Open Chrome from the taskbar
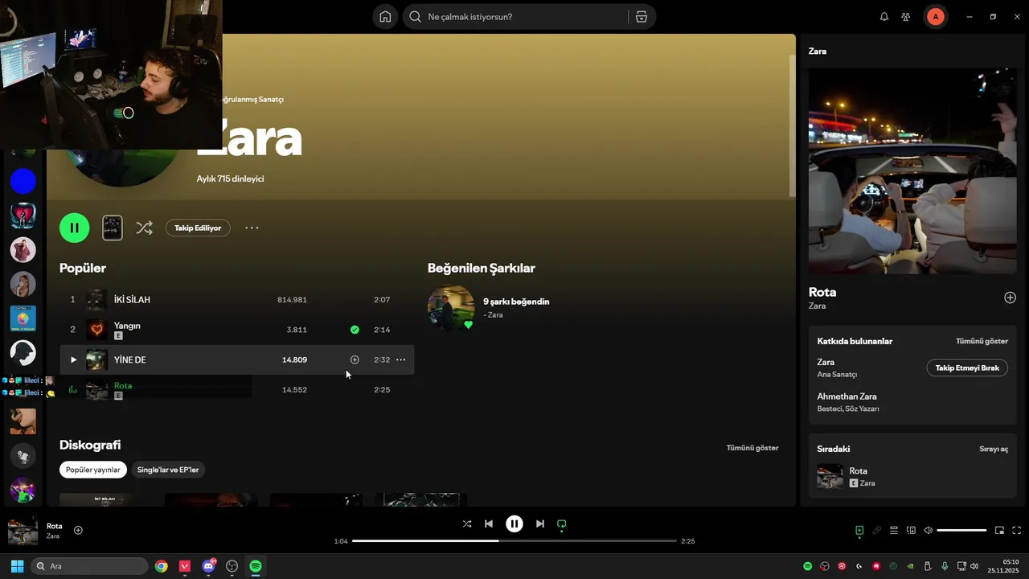Image resolution: width=1029 pixels, height=579 pixels. [x=162, y=566]
